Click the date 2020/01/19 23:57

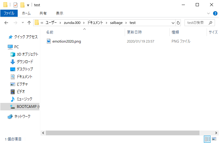[x=141, y=41]
